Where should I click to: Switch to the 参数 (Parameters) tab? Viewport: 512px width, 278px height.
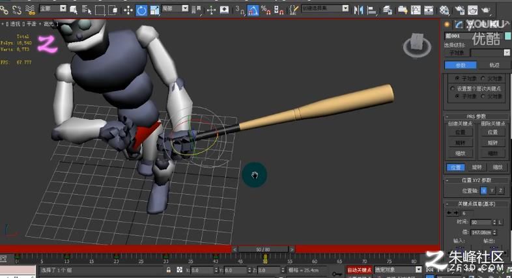click(461, 65)
